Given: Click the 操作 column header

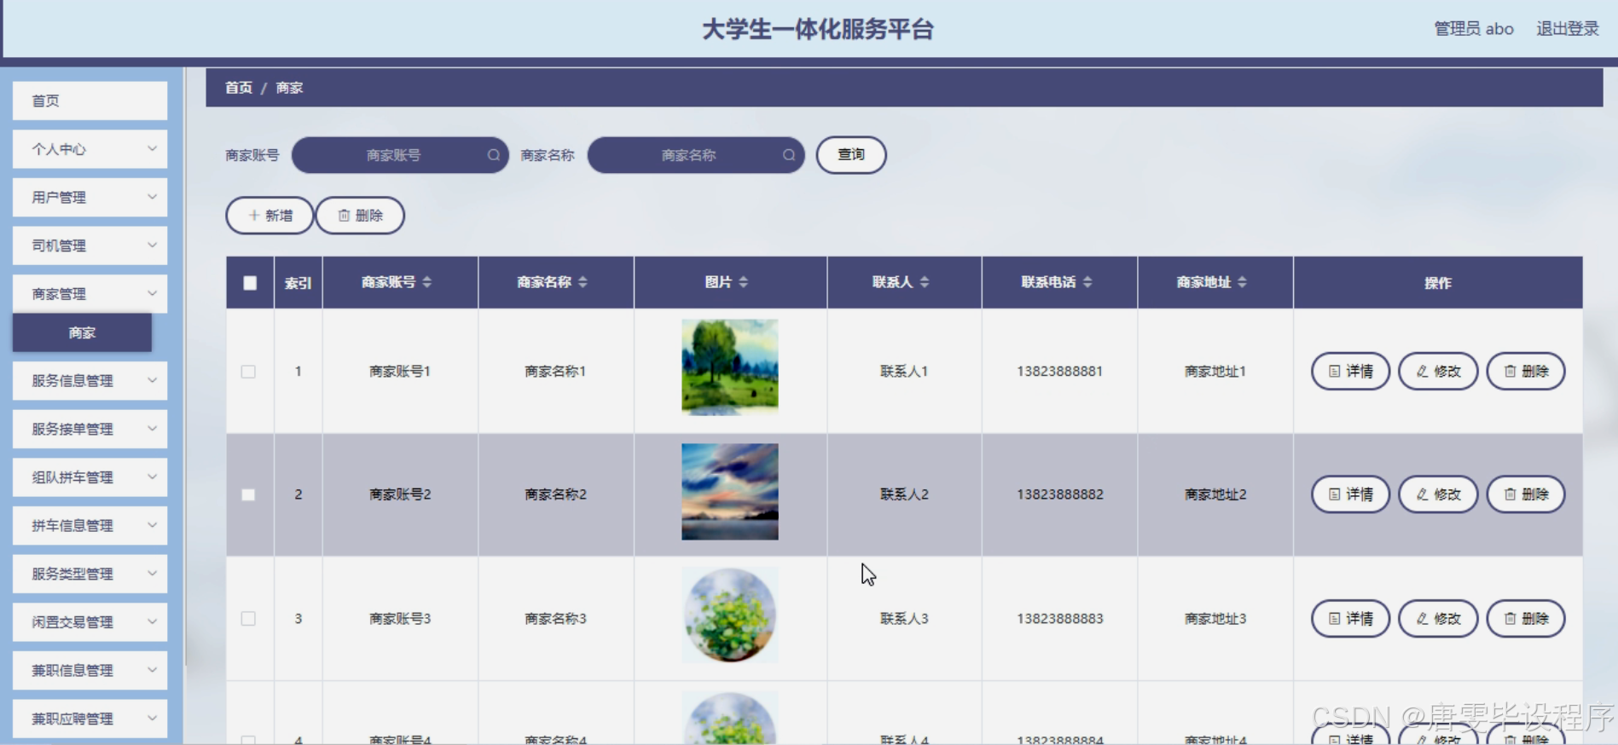Looking at the screenshot, I should point(1438,283).
